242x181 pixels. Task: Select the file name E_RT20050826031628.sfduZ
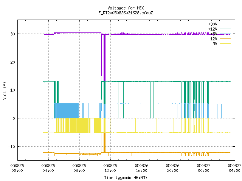(x=126, y=13)
